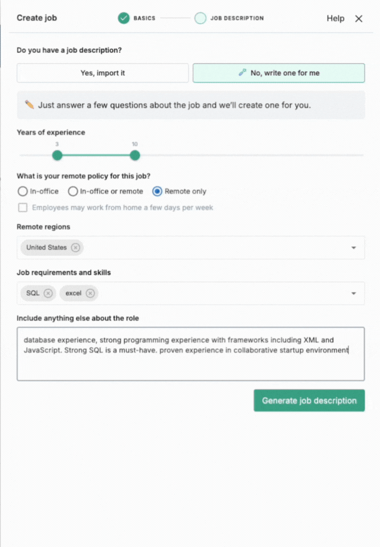Remove the excel skill chip
This screenshot has width=380, height=547.
point(91,293)
